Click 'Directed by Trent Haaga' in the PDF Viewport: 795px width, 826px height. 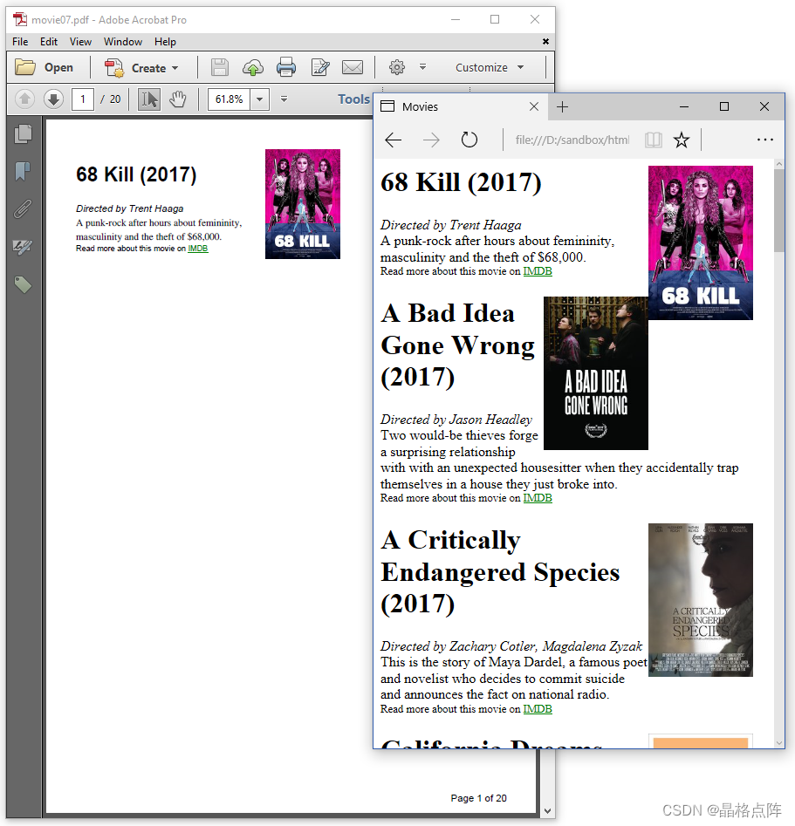130,208
